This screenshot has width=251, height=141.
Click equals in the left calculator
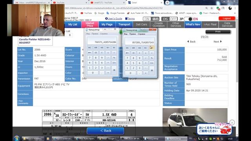114,70
